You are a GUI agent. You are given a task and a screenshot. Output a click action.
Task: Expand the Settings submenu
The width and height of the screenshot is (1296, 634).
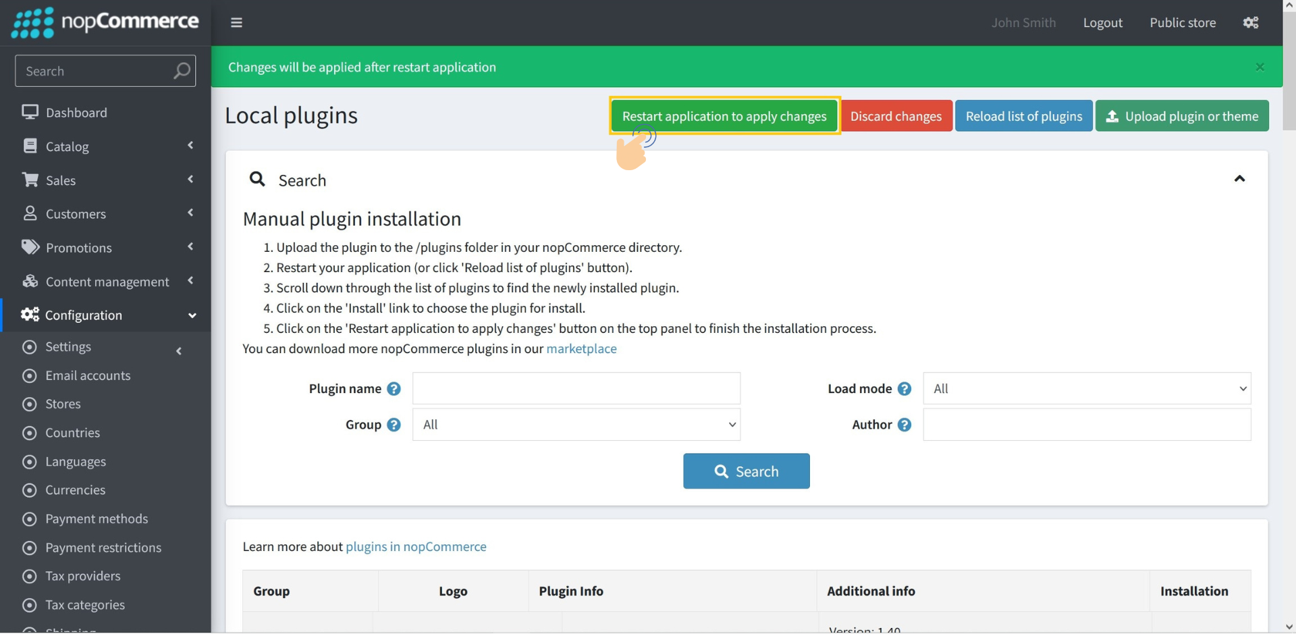[x=105, y=347]
